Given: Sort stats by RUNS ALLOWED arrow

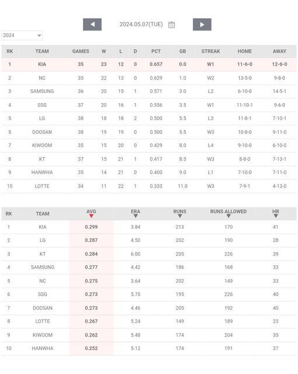Looking at the screenshot, I should point(228,216).
